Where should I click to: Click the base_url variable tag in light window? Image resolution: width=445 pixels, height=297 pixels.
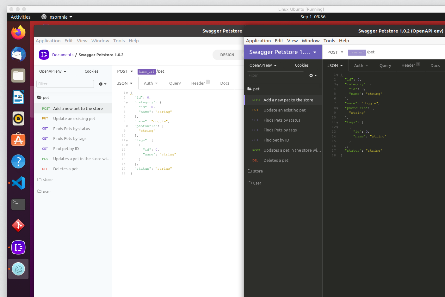[147, 72]
